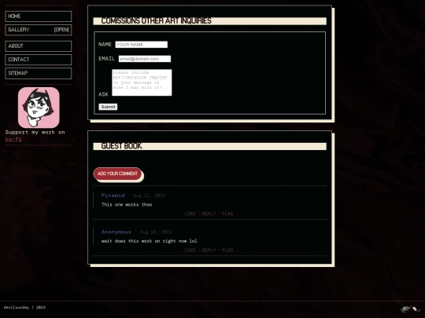This screenshot has width=425, height=318.
Task: Follow the ko-fi support link
Action: tap(13, 139)
